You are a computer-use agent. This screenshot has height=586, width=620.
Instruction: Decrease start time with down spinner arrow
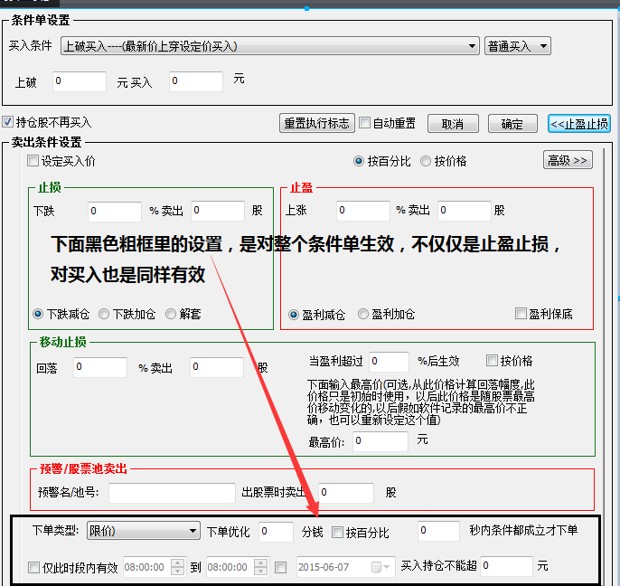point(178,572)
